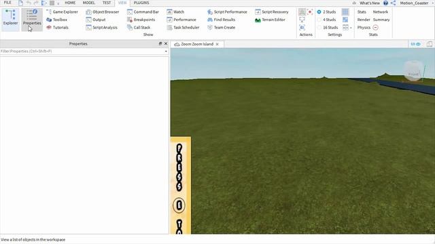435x244 pixels.
Task: Select the Zoom Zoom Island document tab
Action: click(197, 44)
